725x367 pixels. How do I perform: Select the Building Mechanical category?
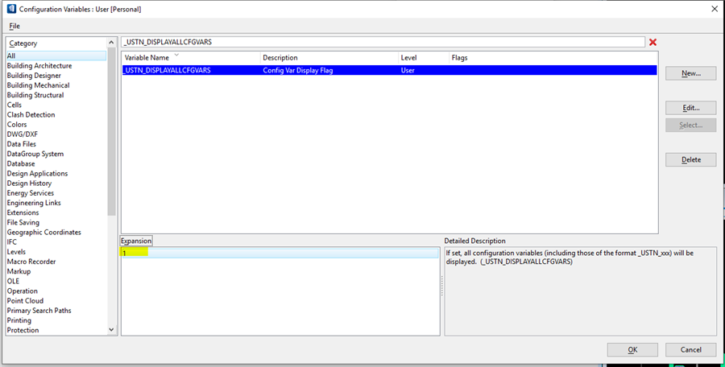click(x=38, y=85)
